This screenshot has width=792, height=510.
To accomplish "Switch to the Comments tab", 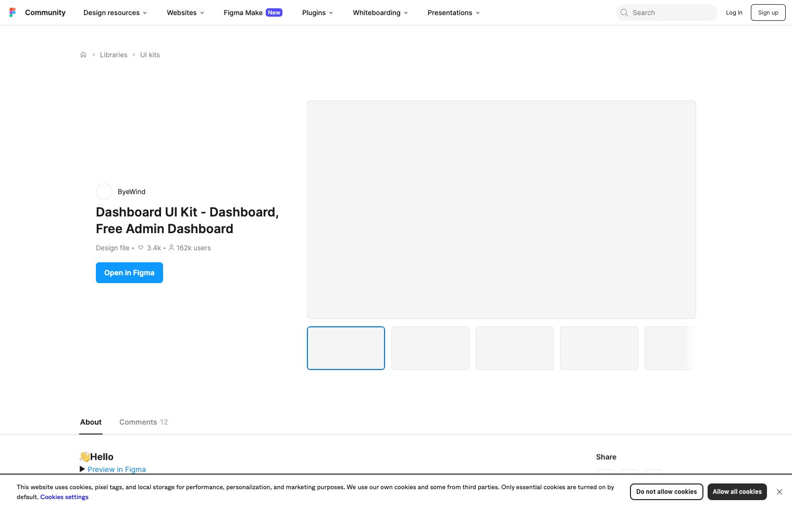I will [x=138, y=422].
